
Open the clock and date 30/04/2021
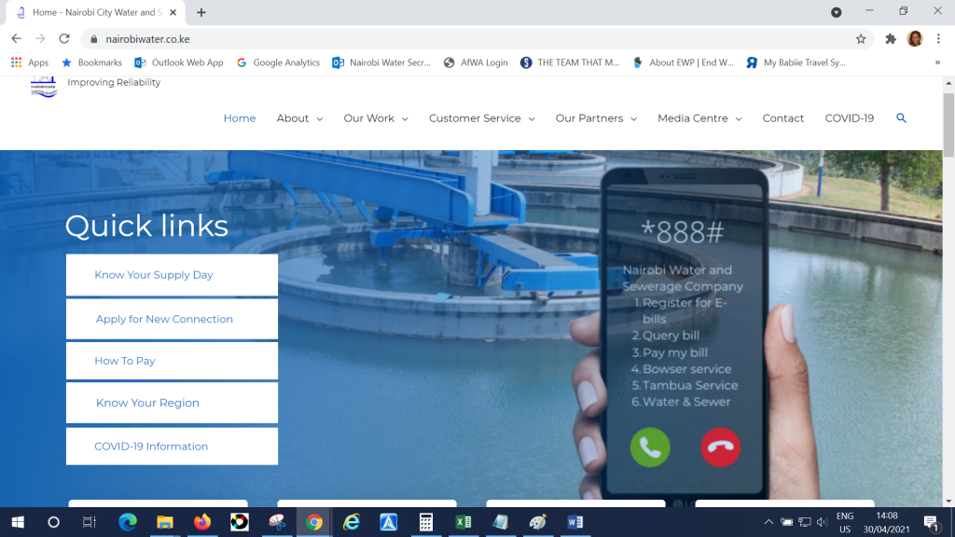[x=886, y=522]
